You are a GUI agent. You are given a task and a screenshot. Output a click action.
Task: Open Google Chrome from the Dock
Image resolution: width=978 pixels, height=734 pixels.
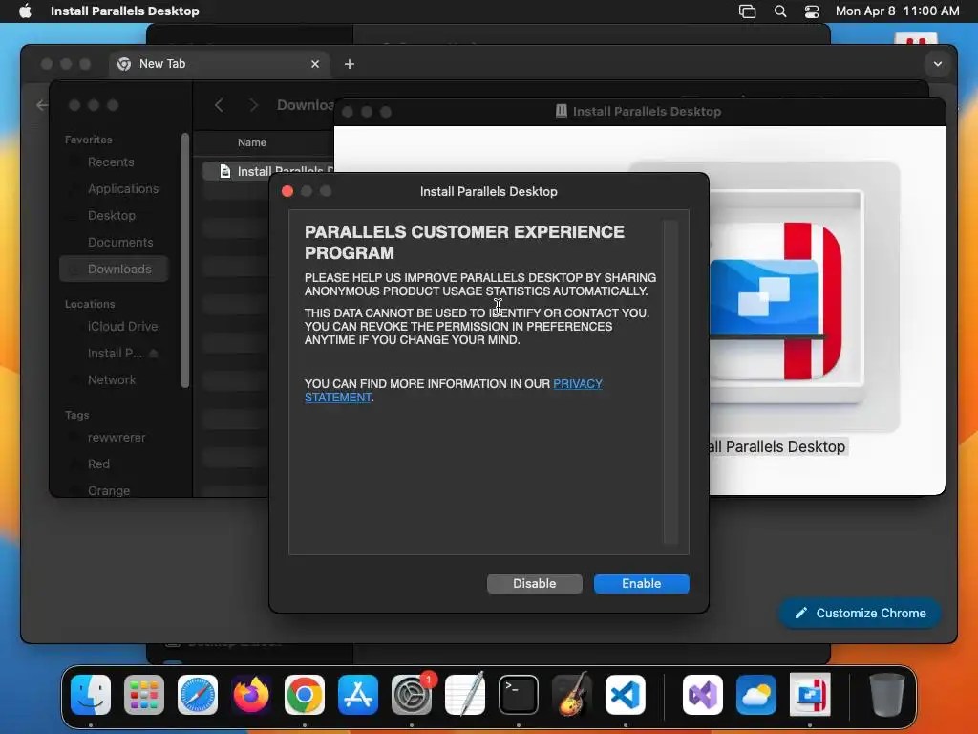[305, 695]
